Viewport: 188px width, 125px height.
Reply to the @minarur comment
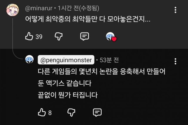click(85, 36)
